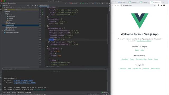Run the "serve" script gutter arrow
Image resolution: width=169 pixels, height=95 pixels.
tap(42, 10)
